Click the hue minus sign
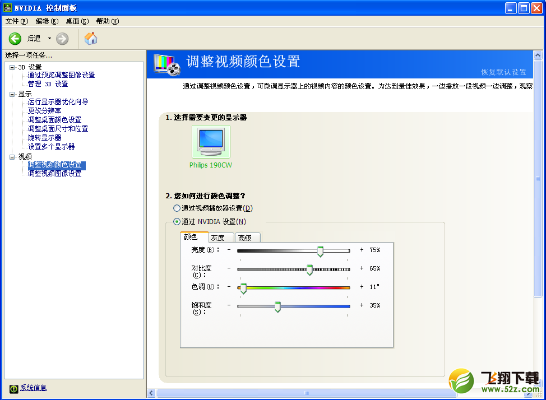The image size is (546, 400). tap(229, 286)
